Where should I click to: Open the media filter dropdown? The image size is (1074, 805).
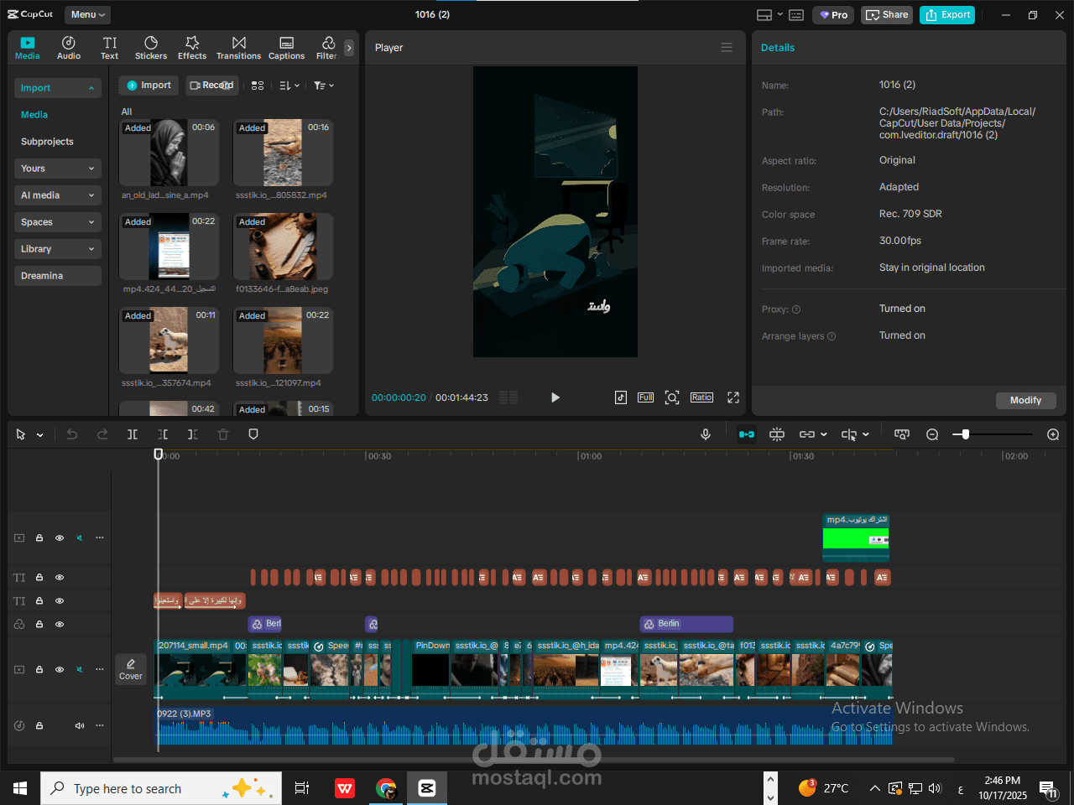324,86
